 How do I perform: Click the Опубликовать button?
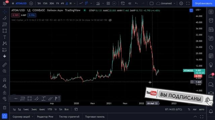(x=204, y=3)
